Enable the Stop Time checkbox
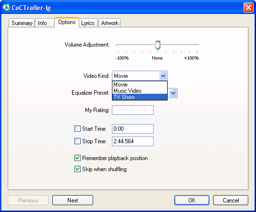256x212 pixels. 77,141
